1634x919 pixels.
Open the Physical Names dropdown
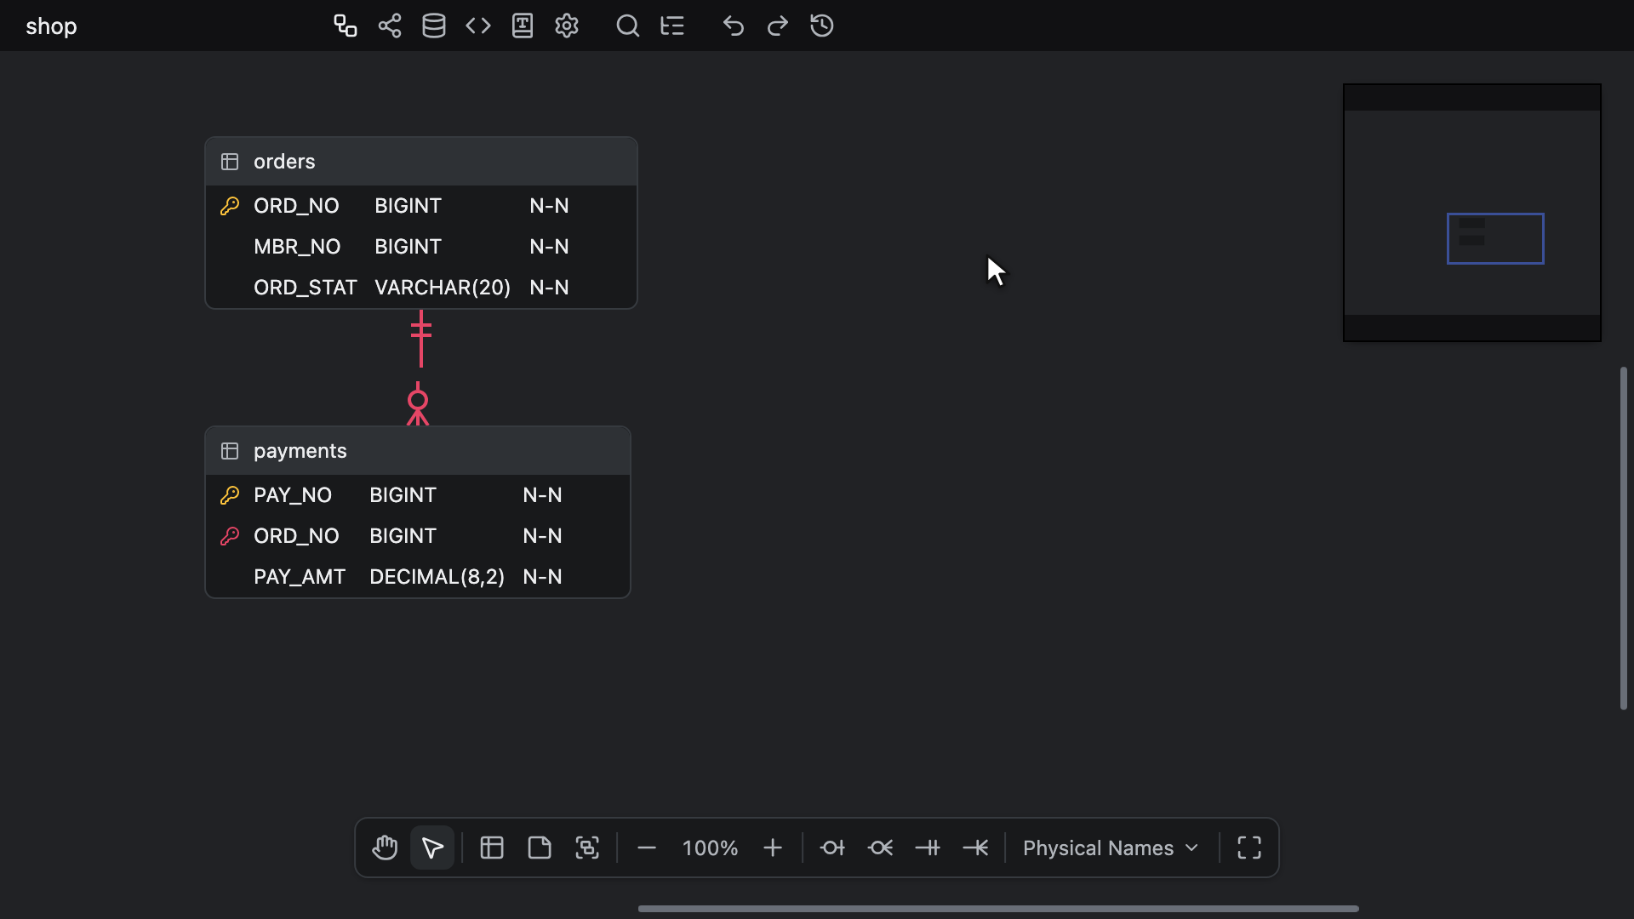1111,848
